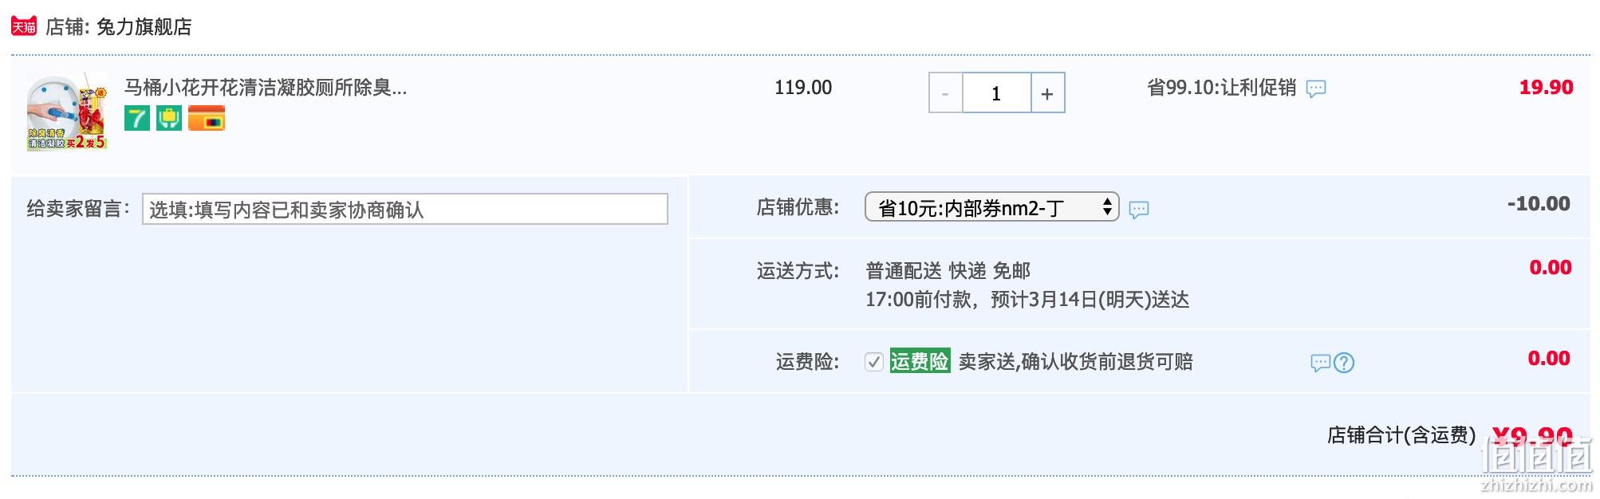Open the 店铺优惠 coupon dropdown
This screenshot has height=499, width=1600.
[x=991, y=208]
